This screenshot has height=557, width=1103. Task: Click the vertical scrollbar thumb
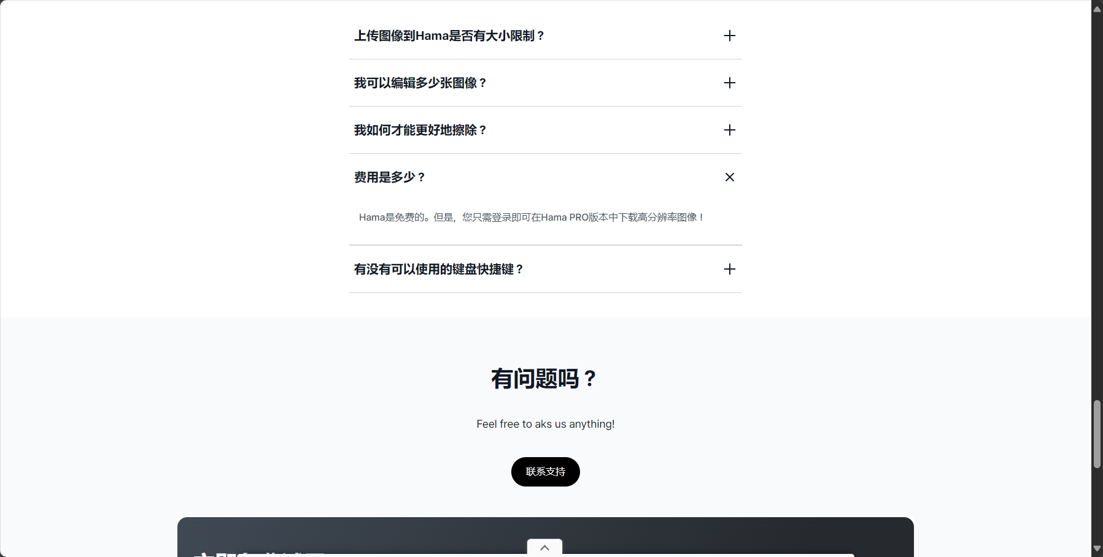point(1097,434)
